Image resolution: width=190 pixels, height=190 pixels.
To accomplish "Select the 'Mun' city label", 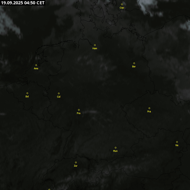I will pos(115,151).
